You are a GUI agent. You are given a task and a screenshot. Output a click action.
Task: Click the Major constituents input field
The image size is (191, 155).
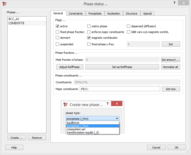[120, 89]
